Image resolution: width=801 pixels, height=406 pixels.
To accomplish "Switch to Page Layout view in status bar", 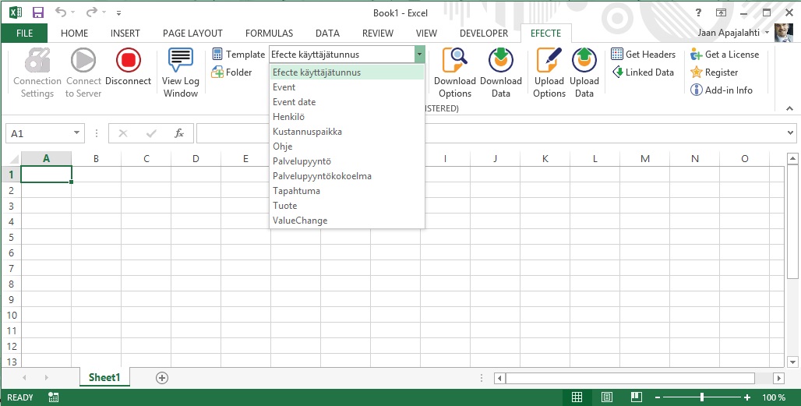I will coord(606,397).
